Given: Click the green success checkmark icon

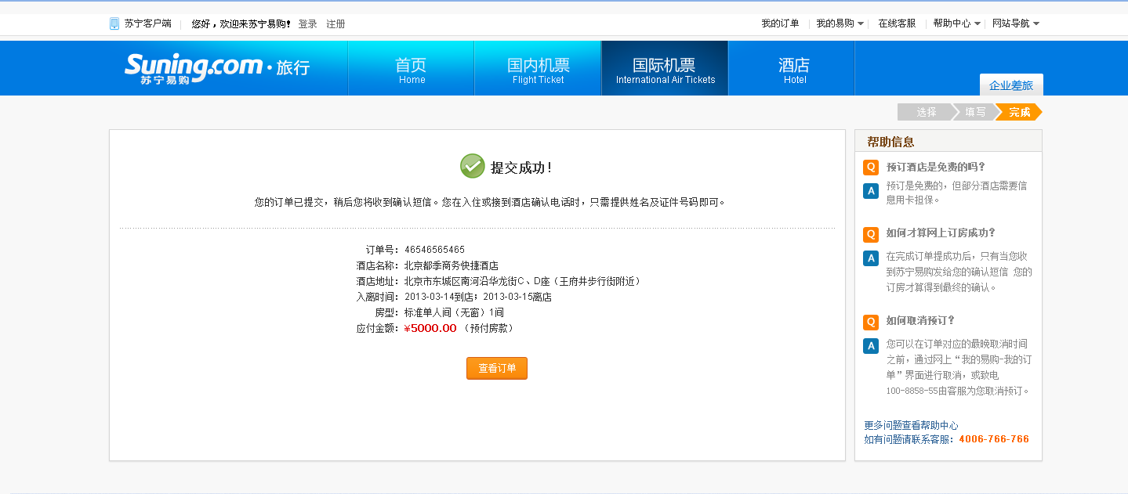Looking at the screenshot, I should [472, 166].
